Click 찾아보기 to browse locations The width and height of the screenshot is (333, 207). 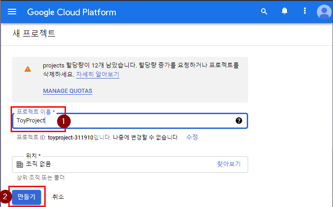[x=229, y=164]
